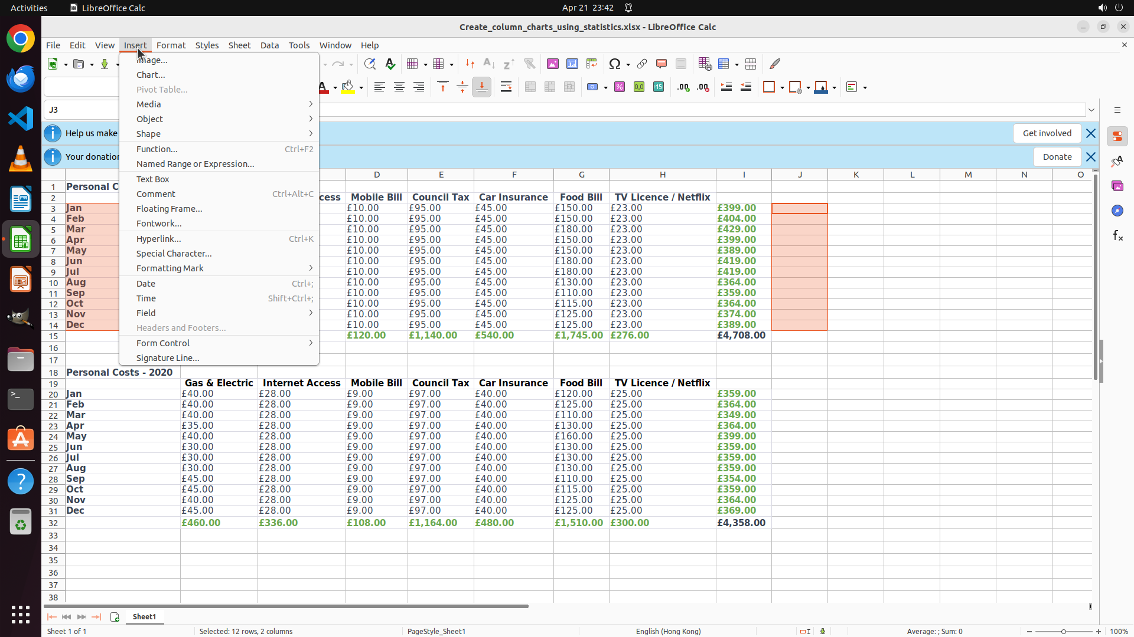Click the Get involved button
This screenshot has height=637, width=1134.
coord(1047,133)
